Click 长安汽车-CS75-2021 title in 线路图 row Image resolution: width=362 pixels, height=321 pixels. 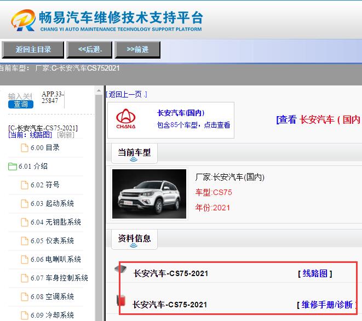click(171, 274)
